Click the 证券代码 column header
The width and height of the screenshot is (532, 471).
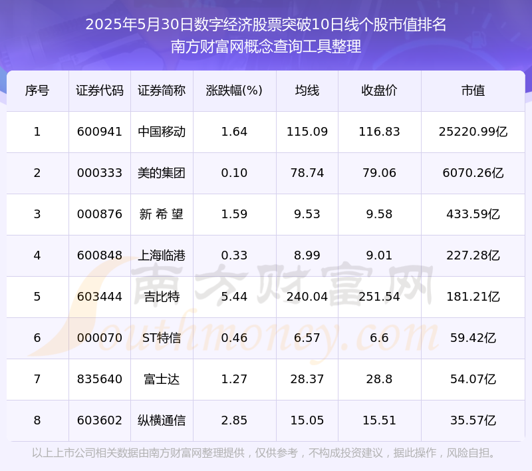coord(100,90)
